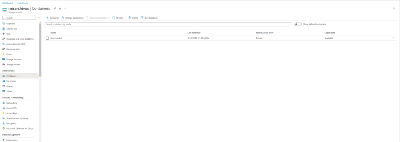
Task: Click the Data migration icon
Action: [x=4, y=49]
